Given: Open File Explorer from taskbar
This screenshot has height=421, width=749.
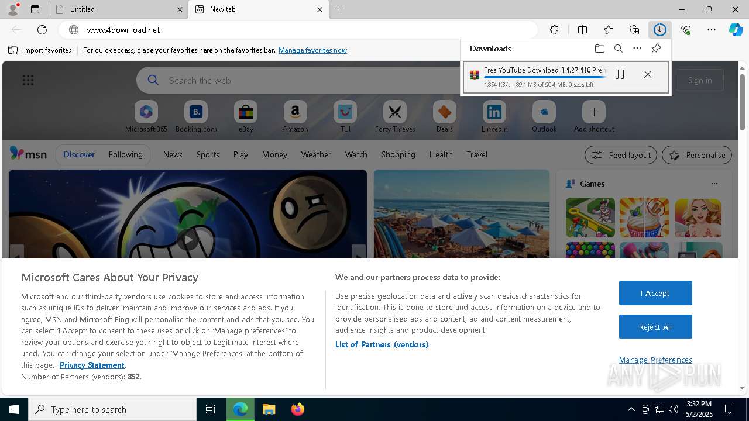Looking at the screenshot, I should coord(269,409).
